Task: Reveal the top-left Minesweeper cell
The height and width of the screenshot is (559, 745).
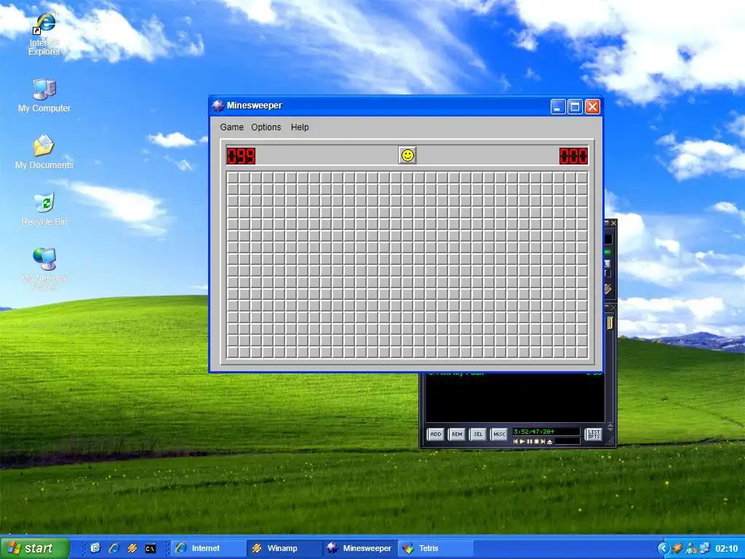Action: 233,178
